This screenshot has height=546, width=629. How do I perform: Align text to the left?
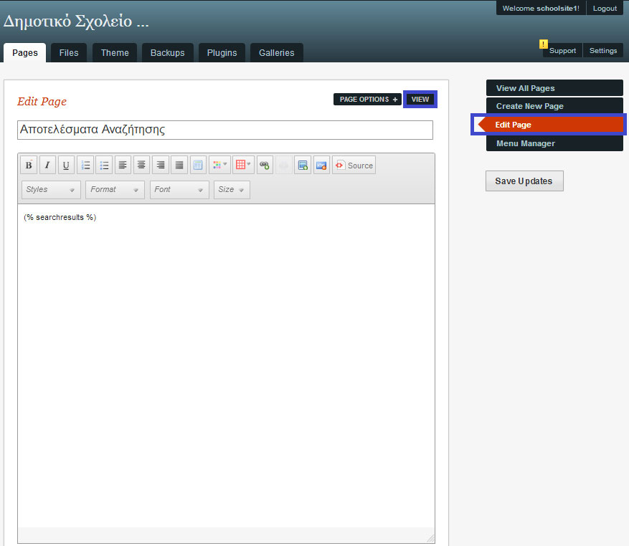(x=123, y=166)
